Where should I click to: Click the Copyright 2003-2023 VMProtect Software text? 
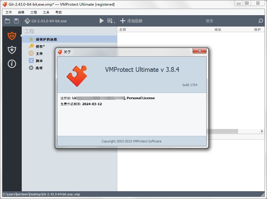pos(132,141)
